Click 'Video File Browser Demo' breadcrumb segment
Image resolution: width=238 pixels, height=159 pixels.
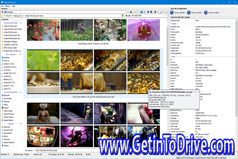[x=34, y=16]
